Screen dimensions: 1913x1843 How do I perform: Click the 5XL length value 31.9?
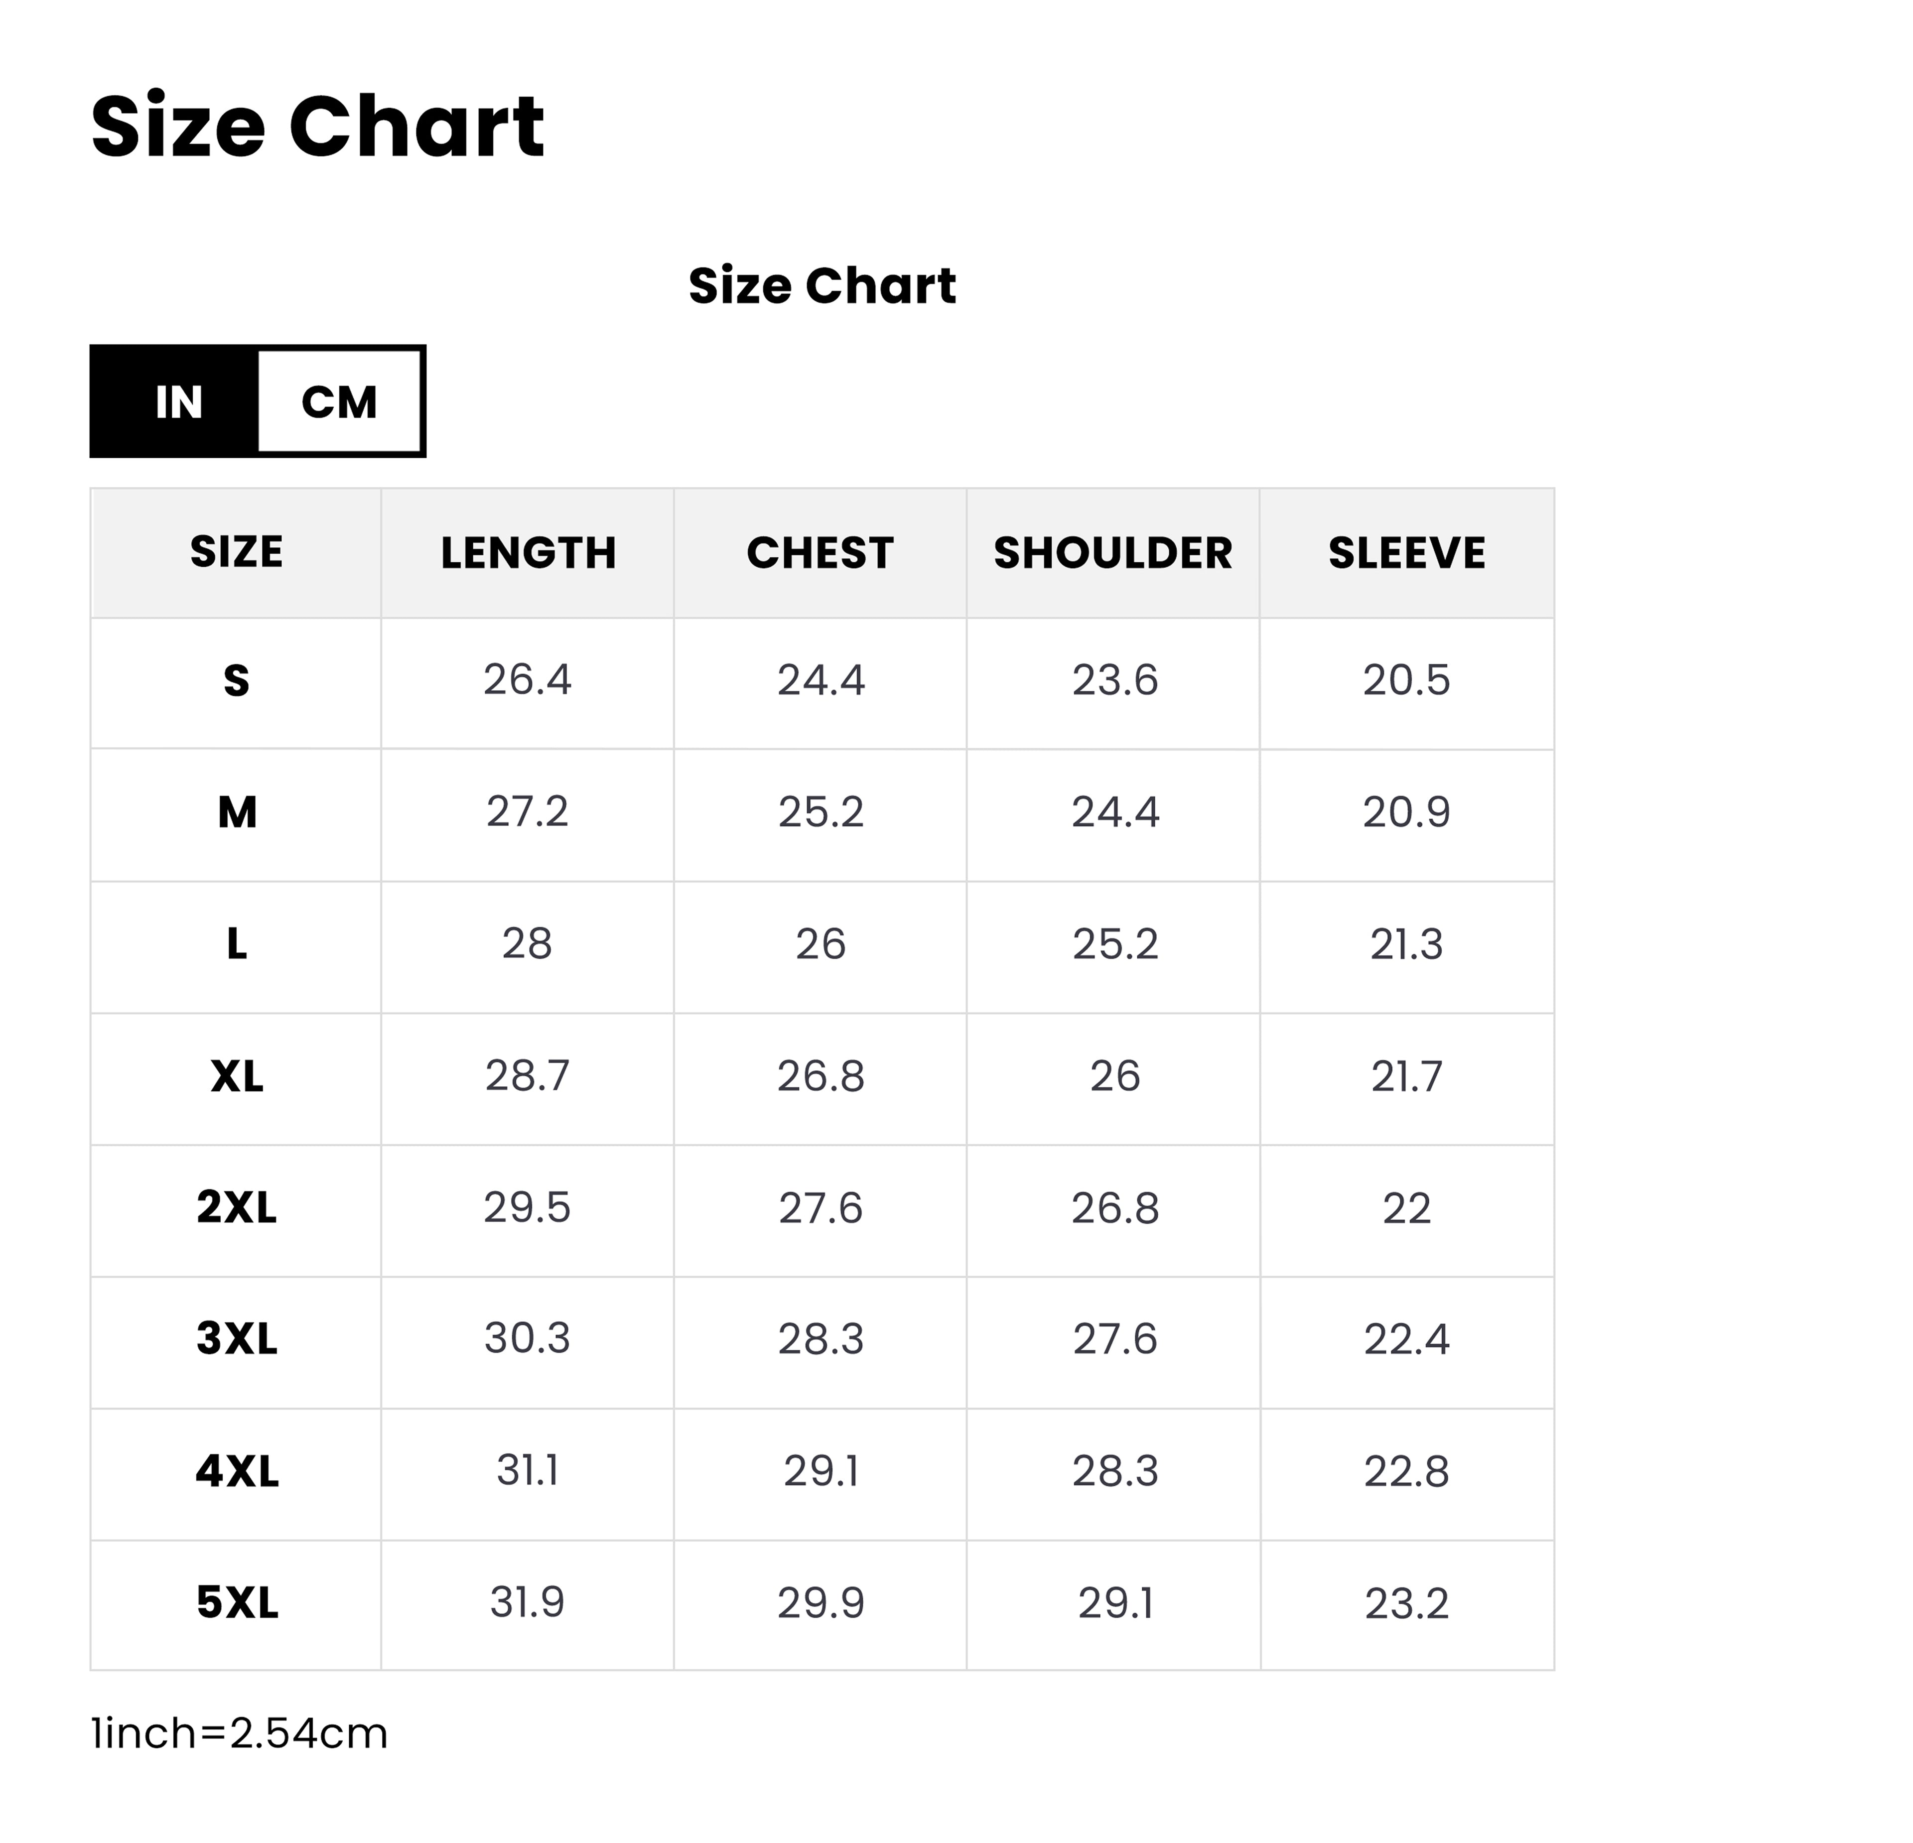[527, 1602]
